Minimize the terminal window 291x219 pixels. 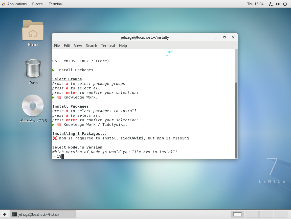[x=216, y=37]
